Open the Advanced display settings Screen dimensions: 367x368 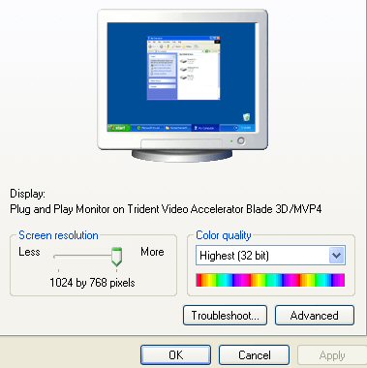coord(315,316)
